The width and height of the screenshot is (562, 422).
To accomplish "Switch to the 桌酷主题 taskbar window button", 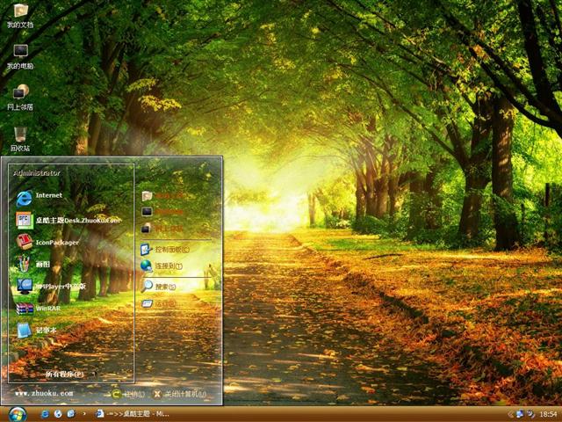I will (x=132, y=414).
